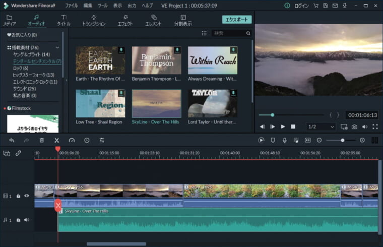Open the speed gauge tool
Screen dimensions: 383x247
click(72, 140)
